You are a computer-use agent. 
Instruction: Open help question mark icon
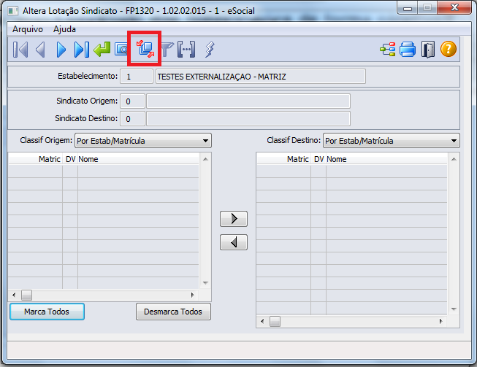click(449, 49)
